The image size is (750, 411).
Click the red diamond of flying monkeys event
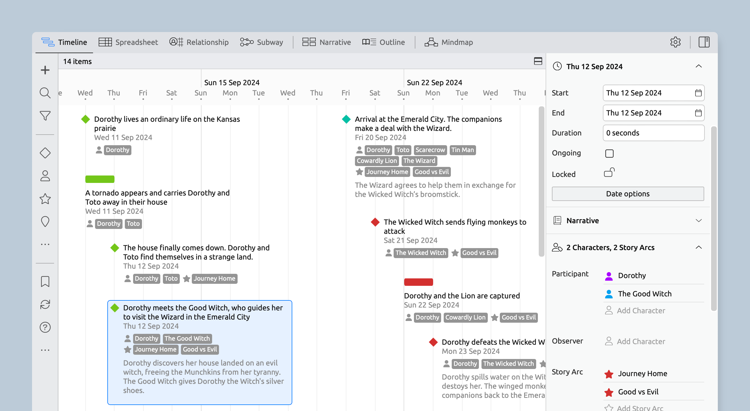point(375,222)
